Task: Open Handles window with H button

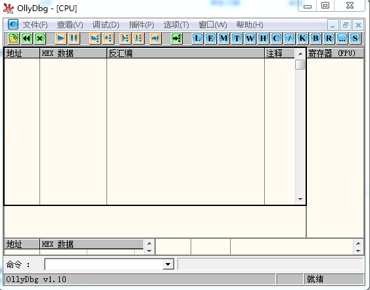Action: 263,39
